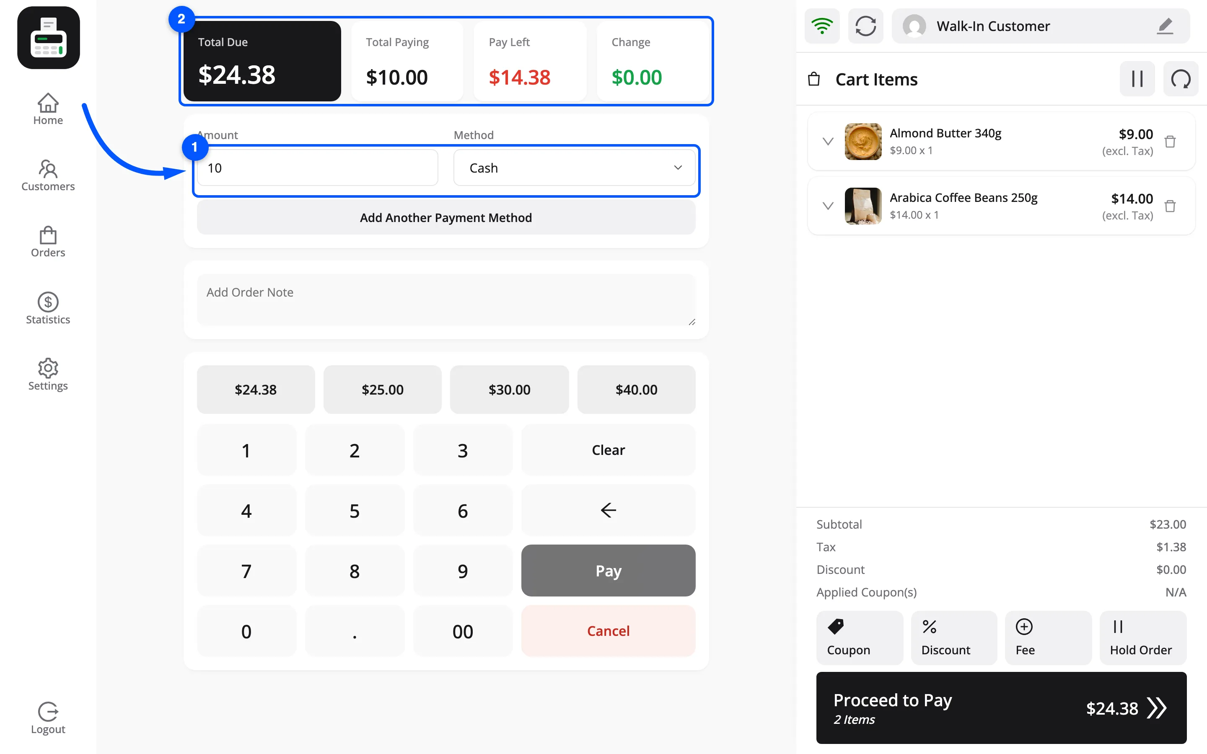The image size is (1207, 754).
Task: Expand the Arabica Coffee Beans item details
Action: (828, 206)
